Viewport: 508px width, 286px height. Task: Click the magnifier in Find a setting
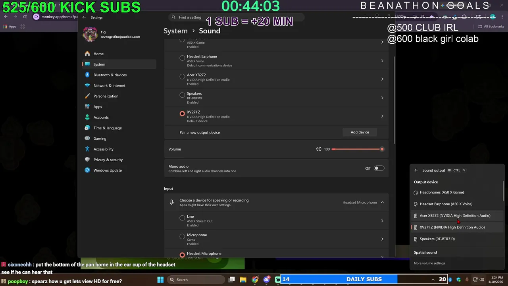point(173,17)
